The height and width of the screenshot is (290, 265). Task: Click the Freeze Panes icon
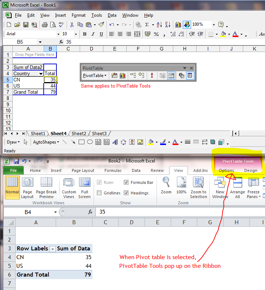pos(254,187)
